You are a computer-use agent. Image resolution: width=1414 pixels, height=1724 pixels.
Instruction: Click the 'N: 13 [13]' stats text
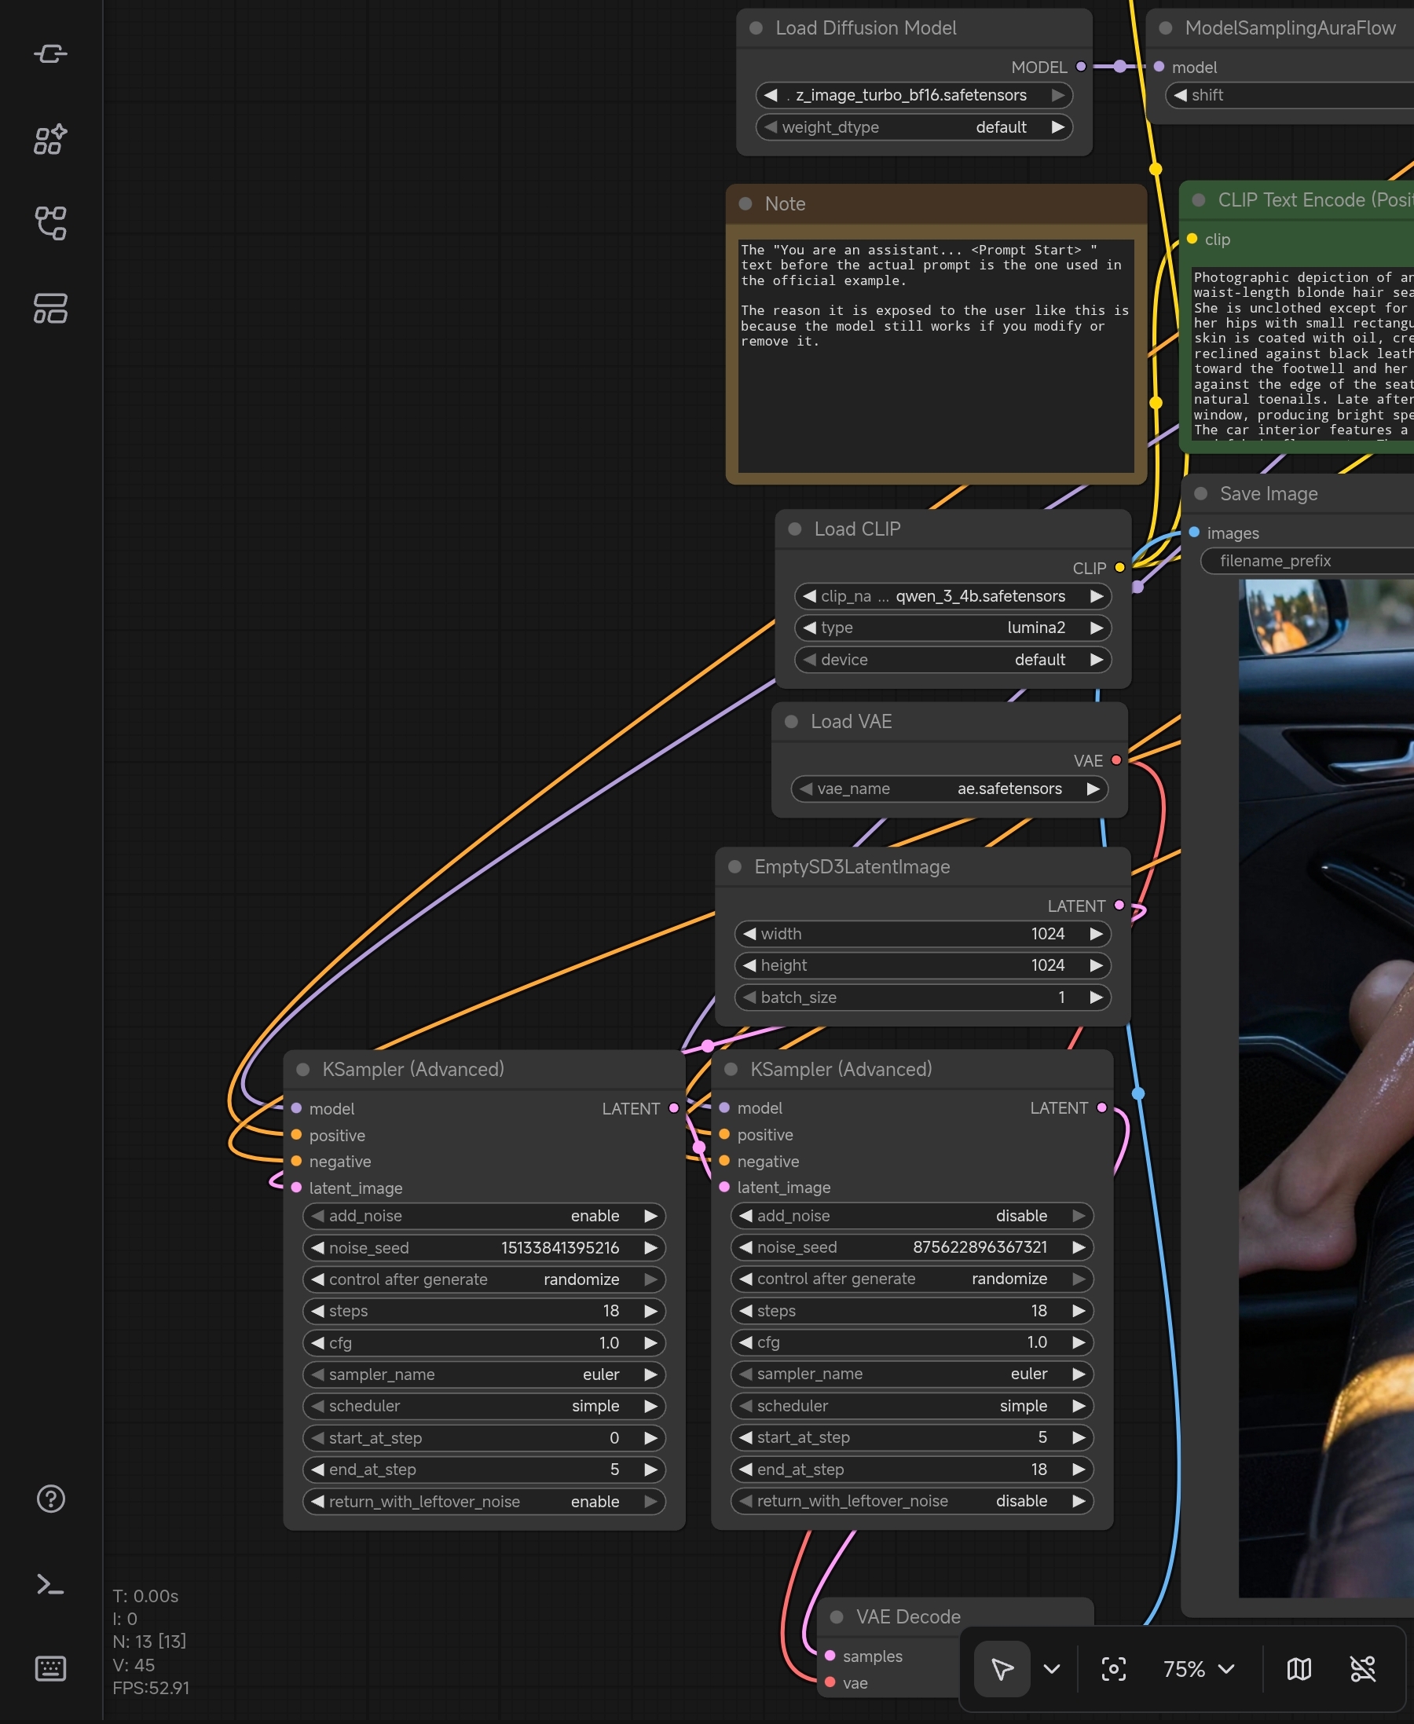[149, 1641]
